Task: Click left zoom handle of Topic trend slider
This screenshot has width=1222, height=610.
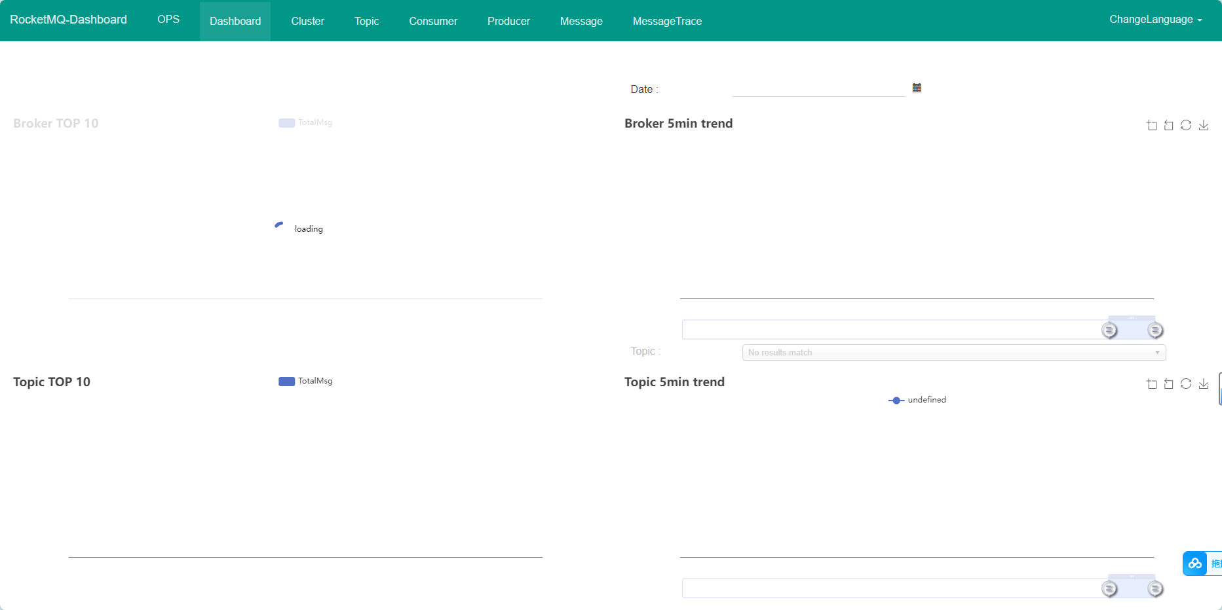Action: (1109, 588)
